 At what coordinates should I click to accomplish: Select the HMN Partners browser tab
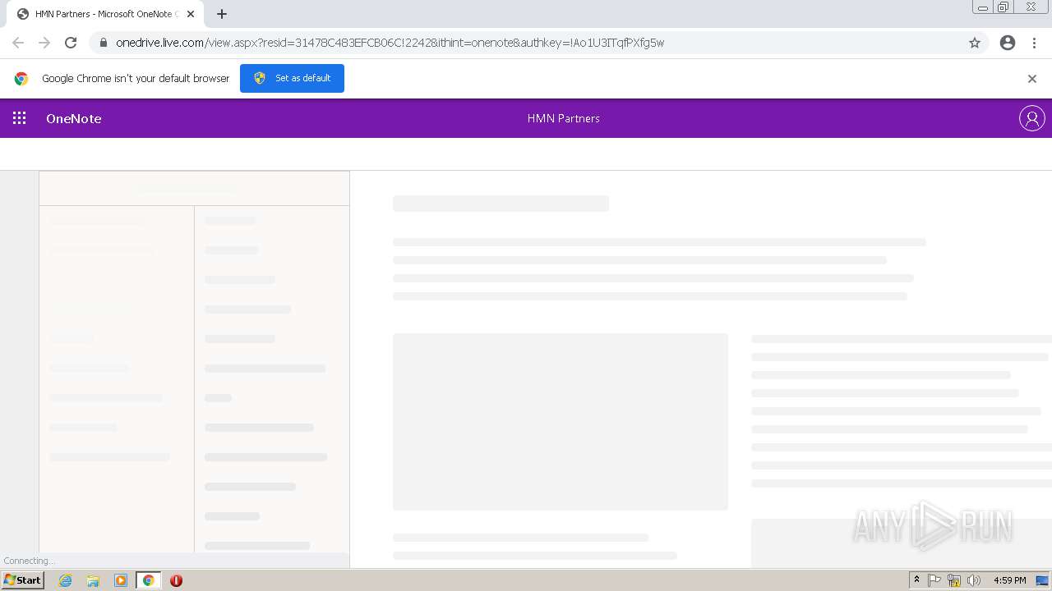(x=107, y=14)
